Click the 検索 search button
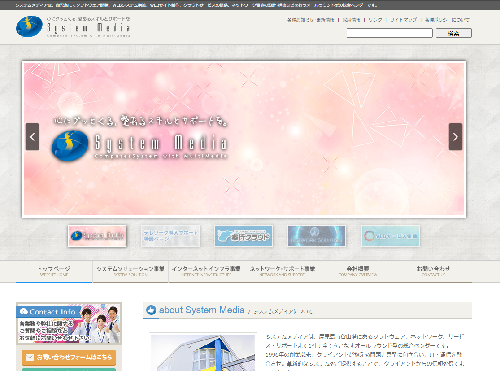500x371 pixels. click(x=454, y=33)
